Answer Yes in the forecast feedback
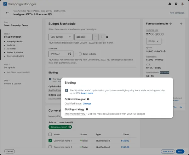Image resolution: width=189 pixels, height=155 pixels. click(175, 107)
